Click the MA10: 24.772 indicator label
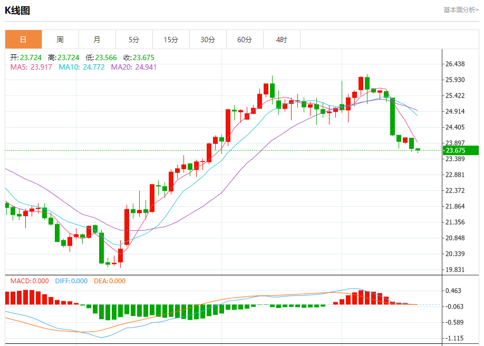This screenshot has height=346, width=484. [x=82, y=67]
